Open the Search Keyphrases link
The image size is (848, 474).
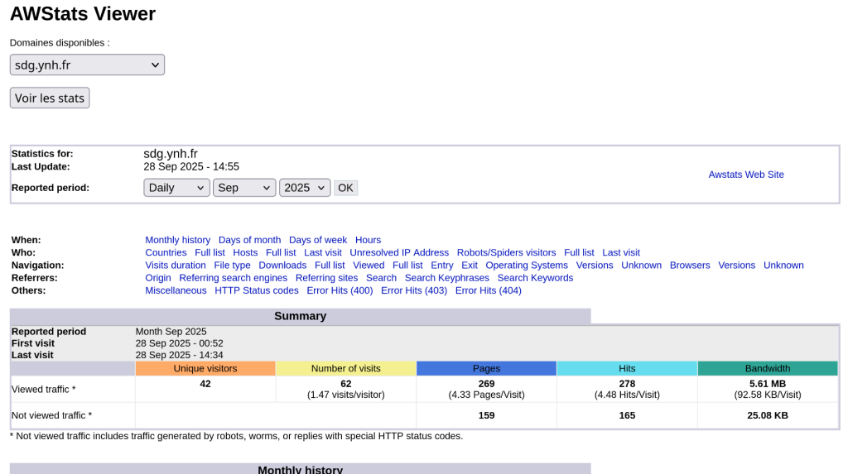tap(446, 278)
